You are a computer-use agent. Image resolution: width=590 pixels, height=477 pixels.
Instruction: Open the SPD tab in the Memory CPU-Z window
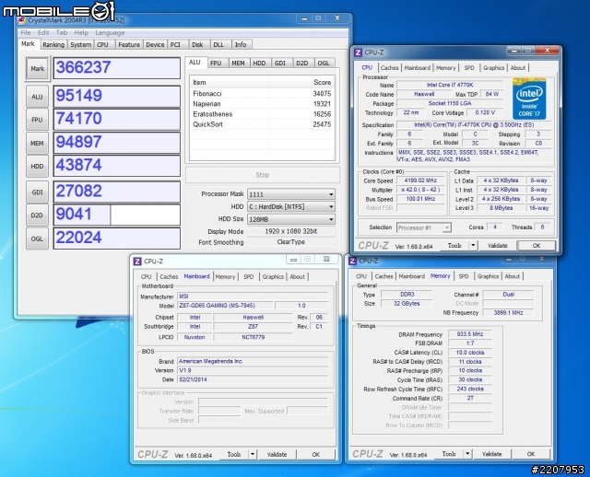point(464,276)
